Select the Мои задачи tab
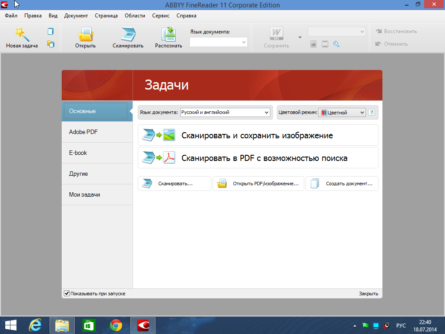This screenshot has height=334, width=445. coord(97,194)
